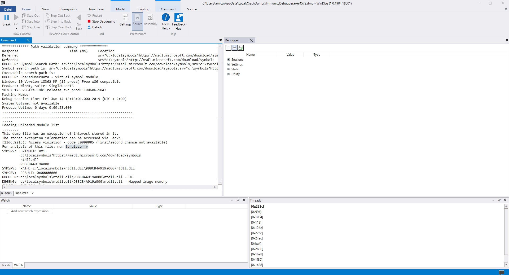The width and height of the screenshot is (509, 275).
Task: Close the Threads pane
Action: coord(505,200)
